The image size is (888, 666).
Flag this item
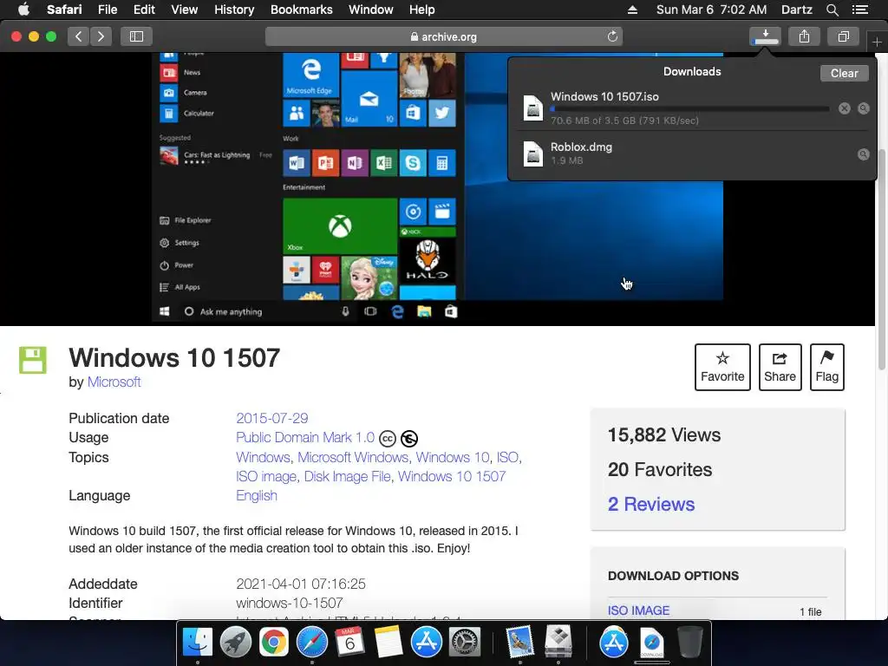coord(826,367)
